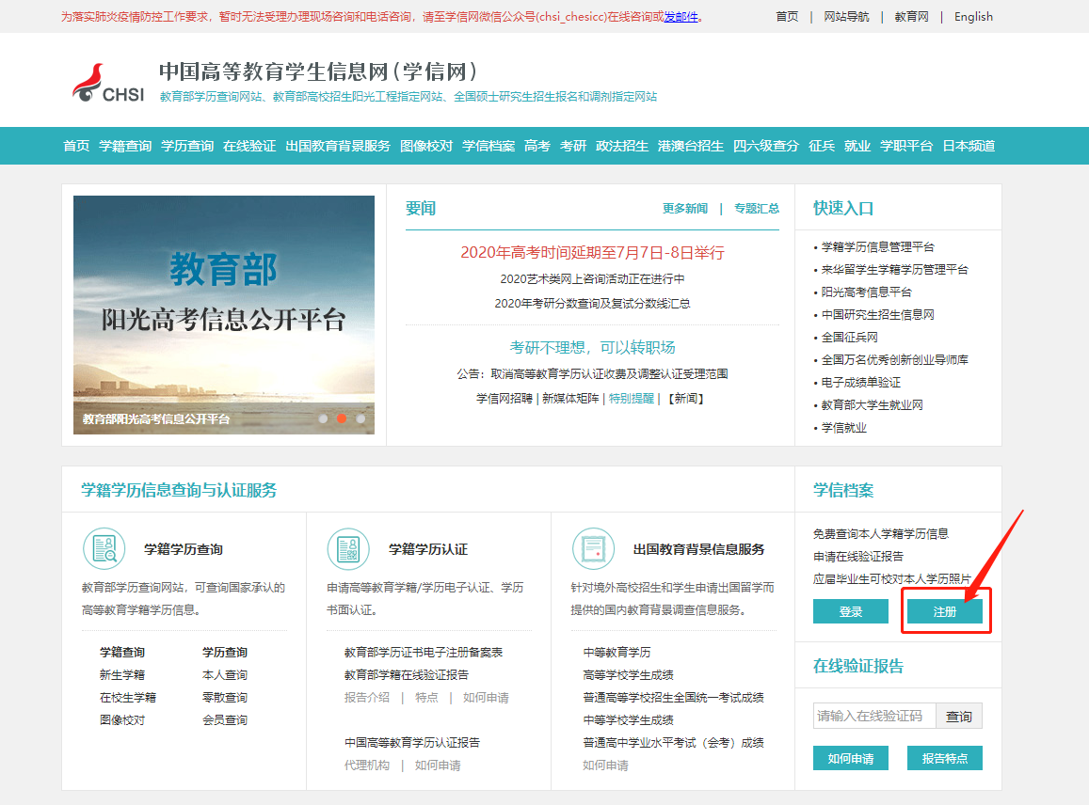The width and height of the screenshot is (1089, 805).
Task: Click the 出国教育背景信息服务 icon
Action: pyautogui.click(x=593, y=548)
